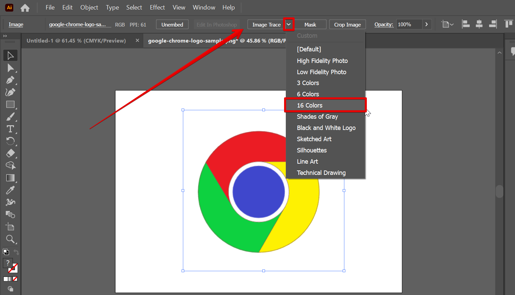Select the Type tool
The height and width of the screenshot is (295, 515).
[10, 129]
